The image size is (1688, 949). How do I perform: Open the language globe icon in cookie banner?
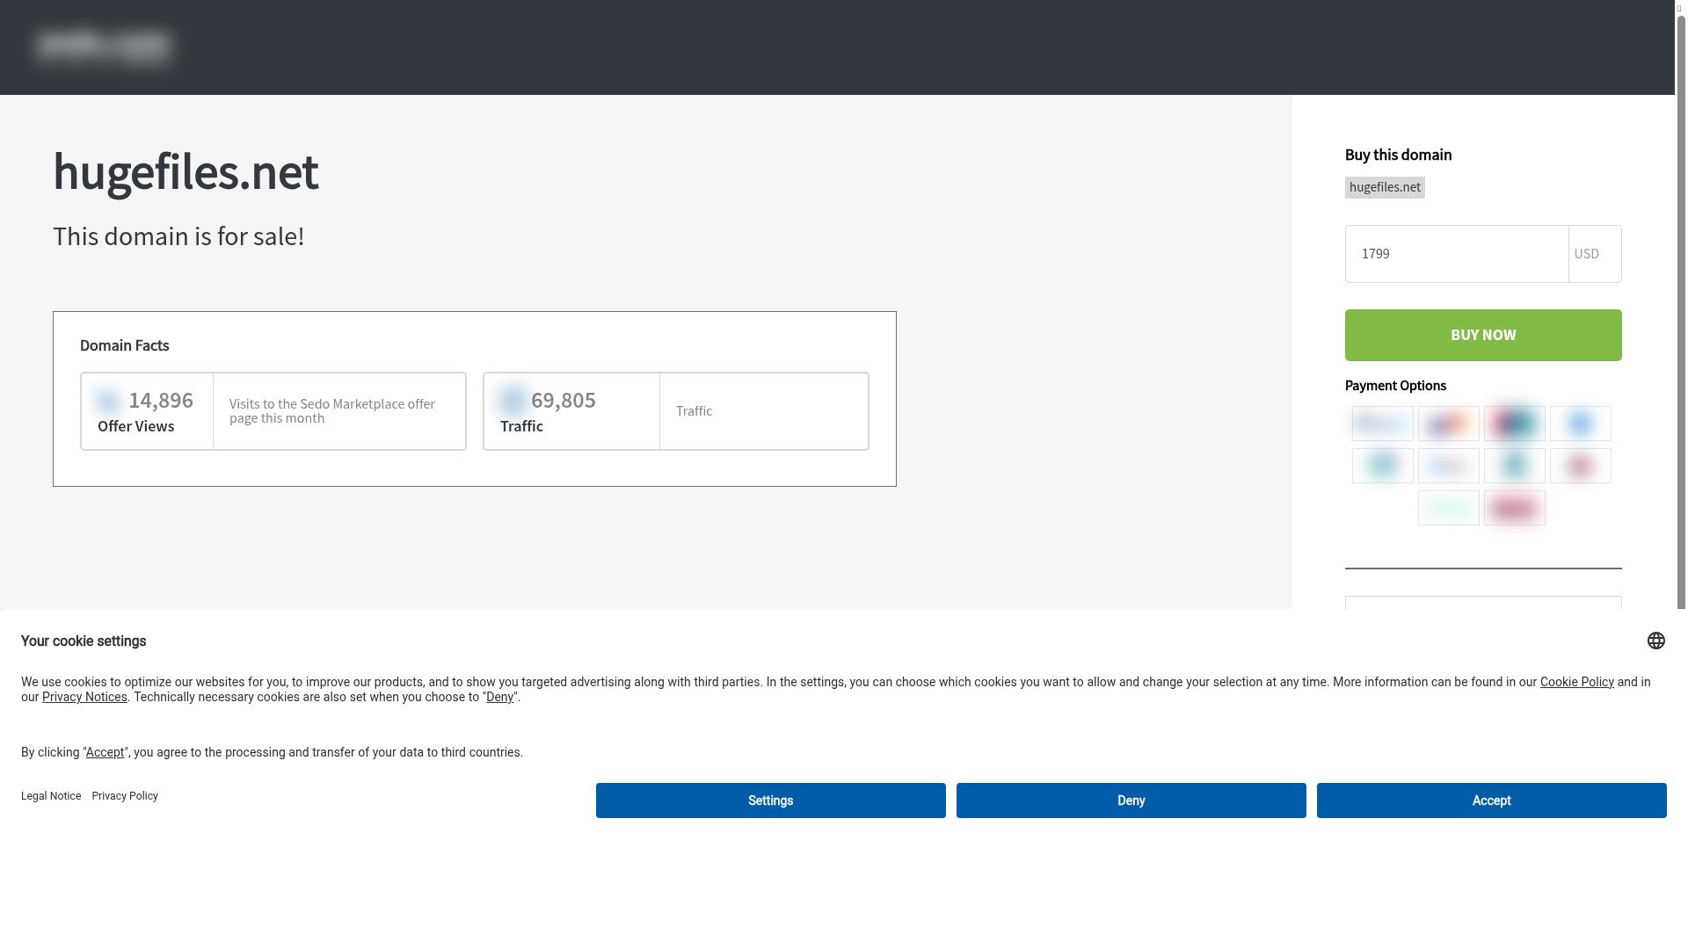tap(1656, 641)
